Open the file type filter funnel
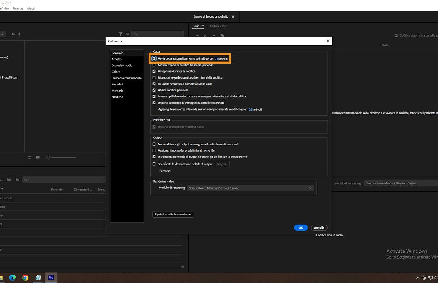This screenshot has width=438, height=283. [121, 34]
